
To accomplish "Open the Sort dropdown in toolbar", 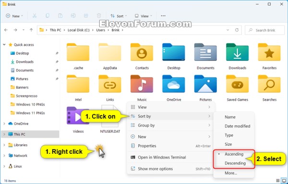I will 119,16.
